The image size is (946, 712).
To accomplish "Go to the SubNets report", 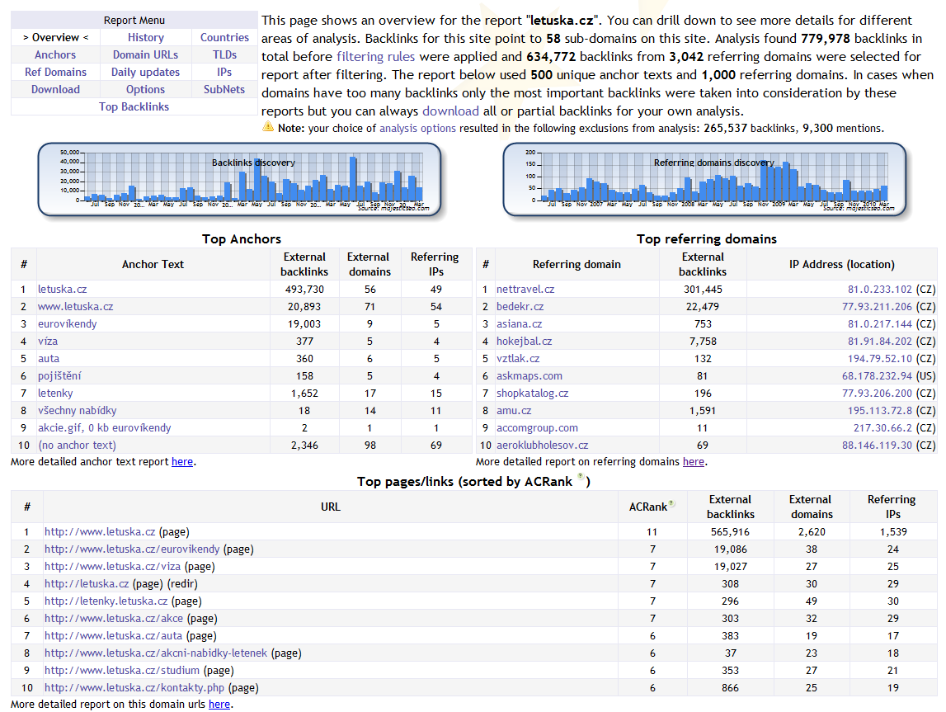I will [224, 89].
